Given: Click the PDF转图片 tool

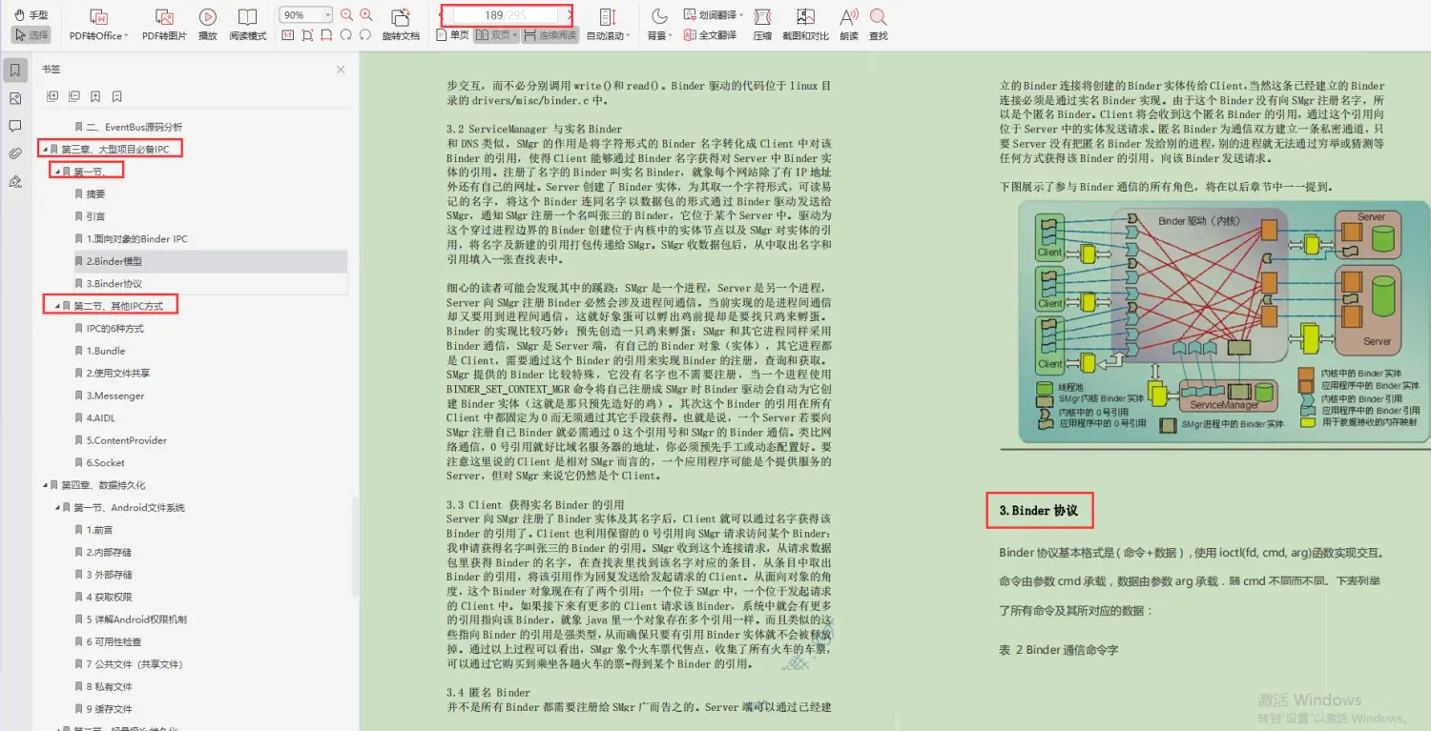Looking at the screenshot, I should click(x=164, y=26).
